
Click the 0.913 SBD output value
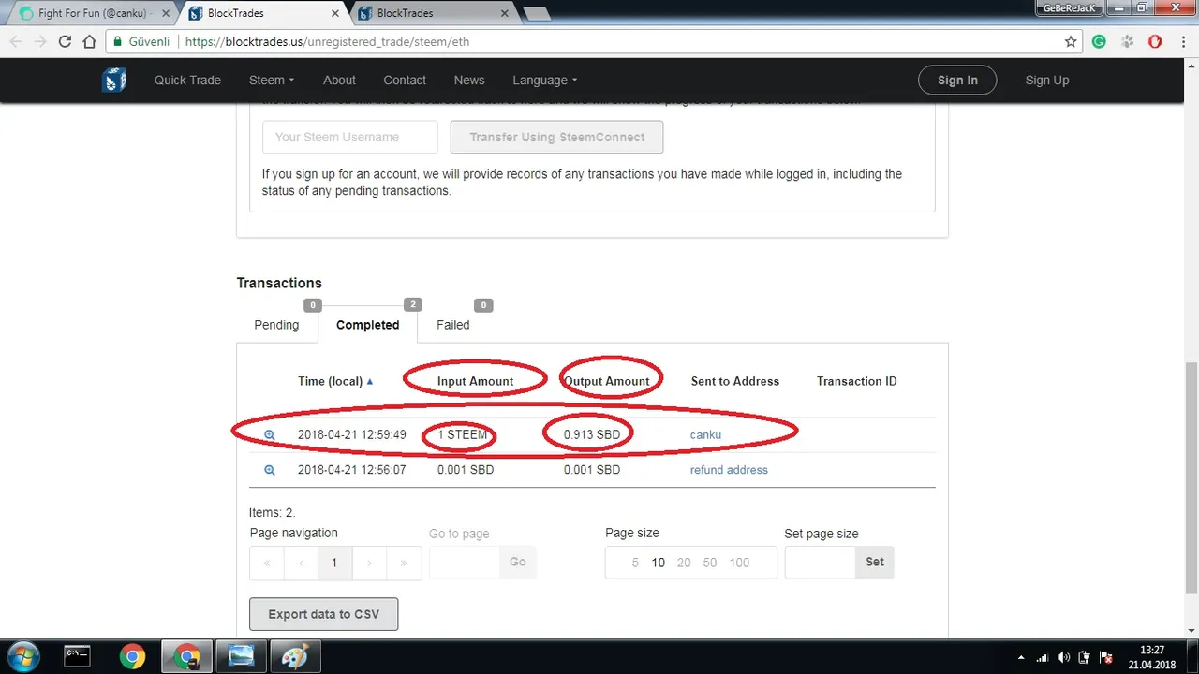click(x=592, y=434)
